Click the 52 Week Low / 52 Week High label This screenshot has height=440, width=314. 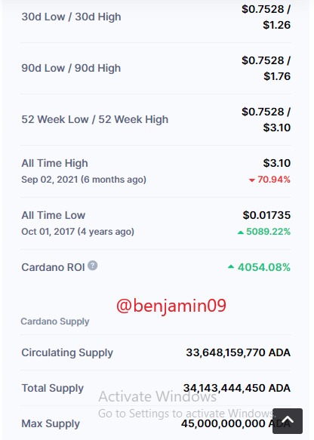95,120
